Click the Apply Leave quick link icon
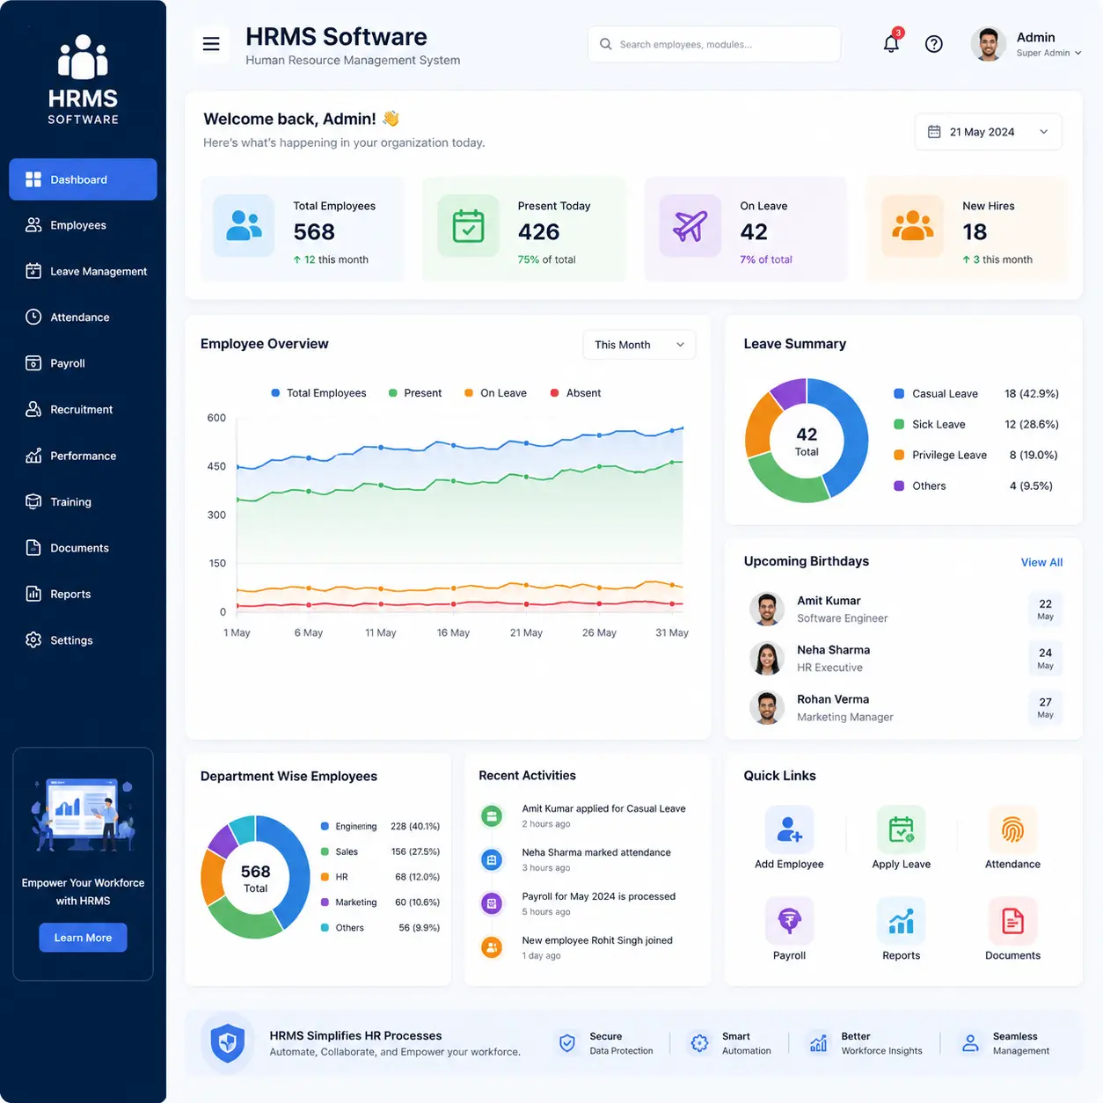 click(901, 829)
